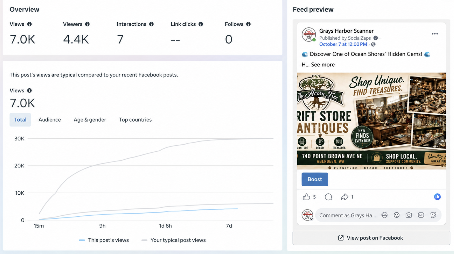Switch to the Audience tab

coord(50,120)
